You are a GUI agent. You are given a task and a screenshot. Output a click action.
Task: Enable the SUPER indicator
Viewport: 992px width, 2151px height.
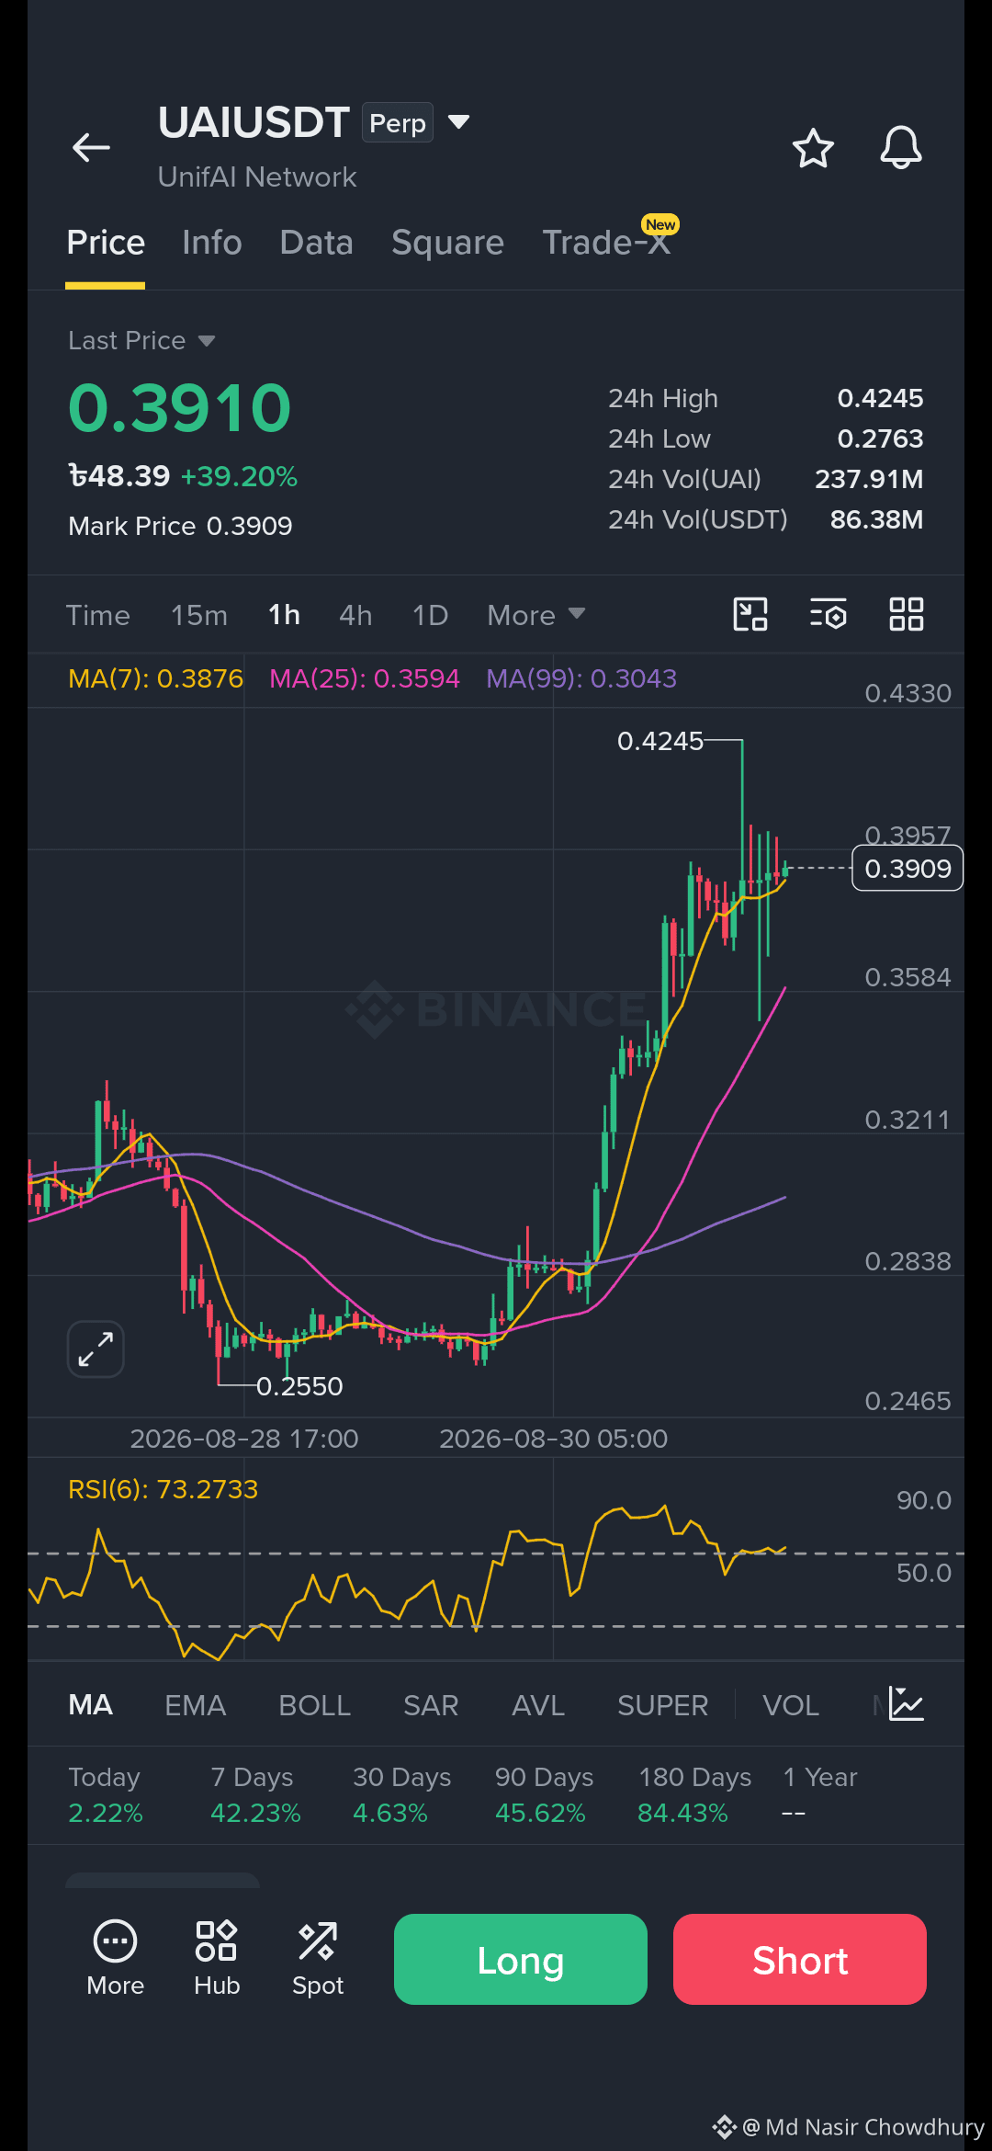[x=663, y=1705]
